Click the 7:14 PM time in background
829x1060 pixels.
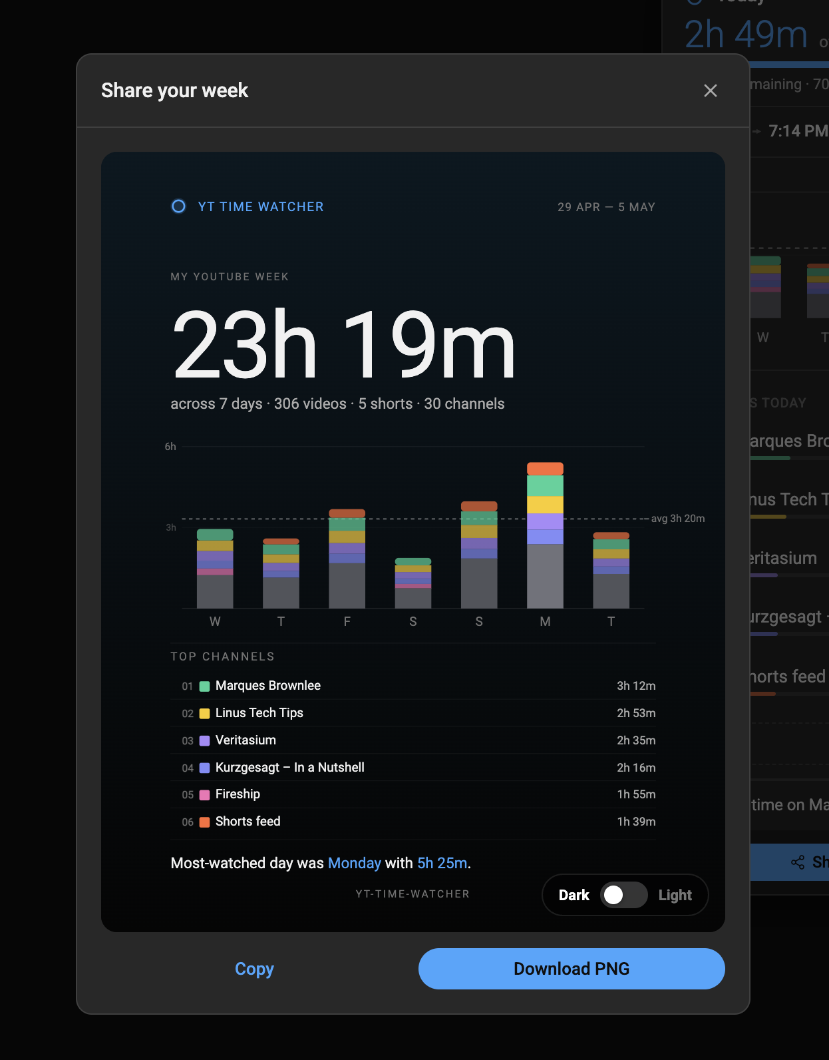(x=798, y=131)
